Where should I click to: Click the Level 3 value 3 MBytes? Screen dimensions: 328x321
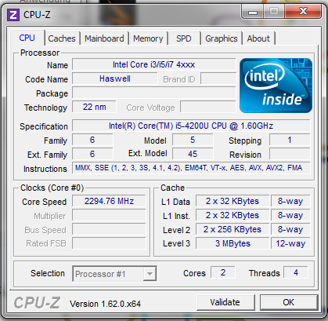232,243
